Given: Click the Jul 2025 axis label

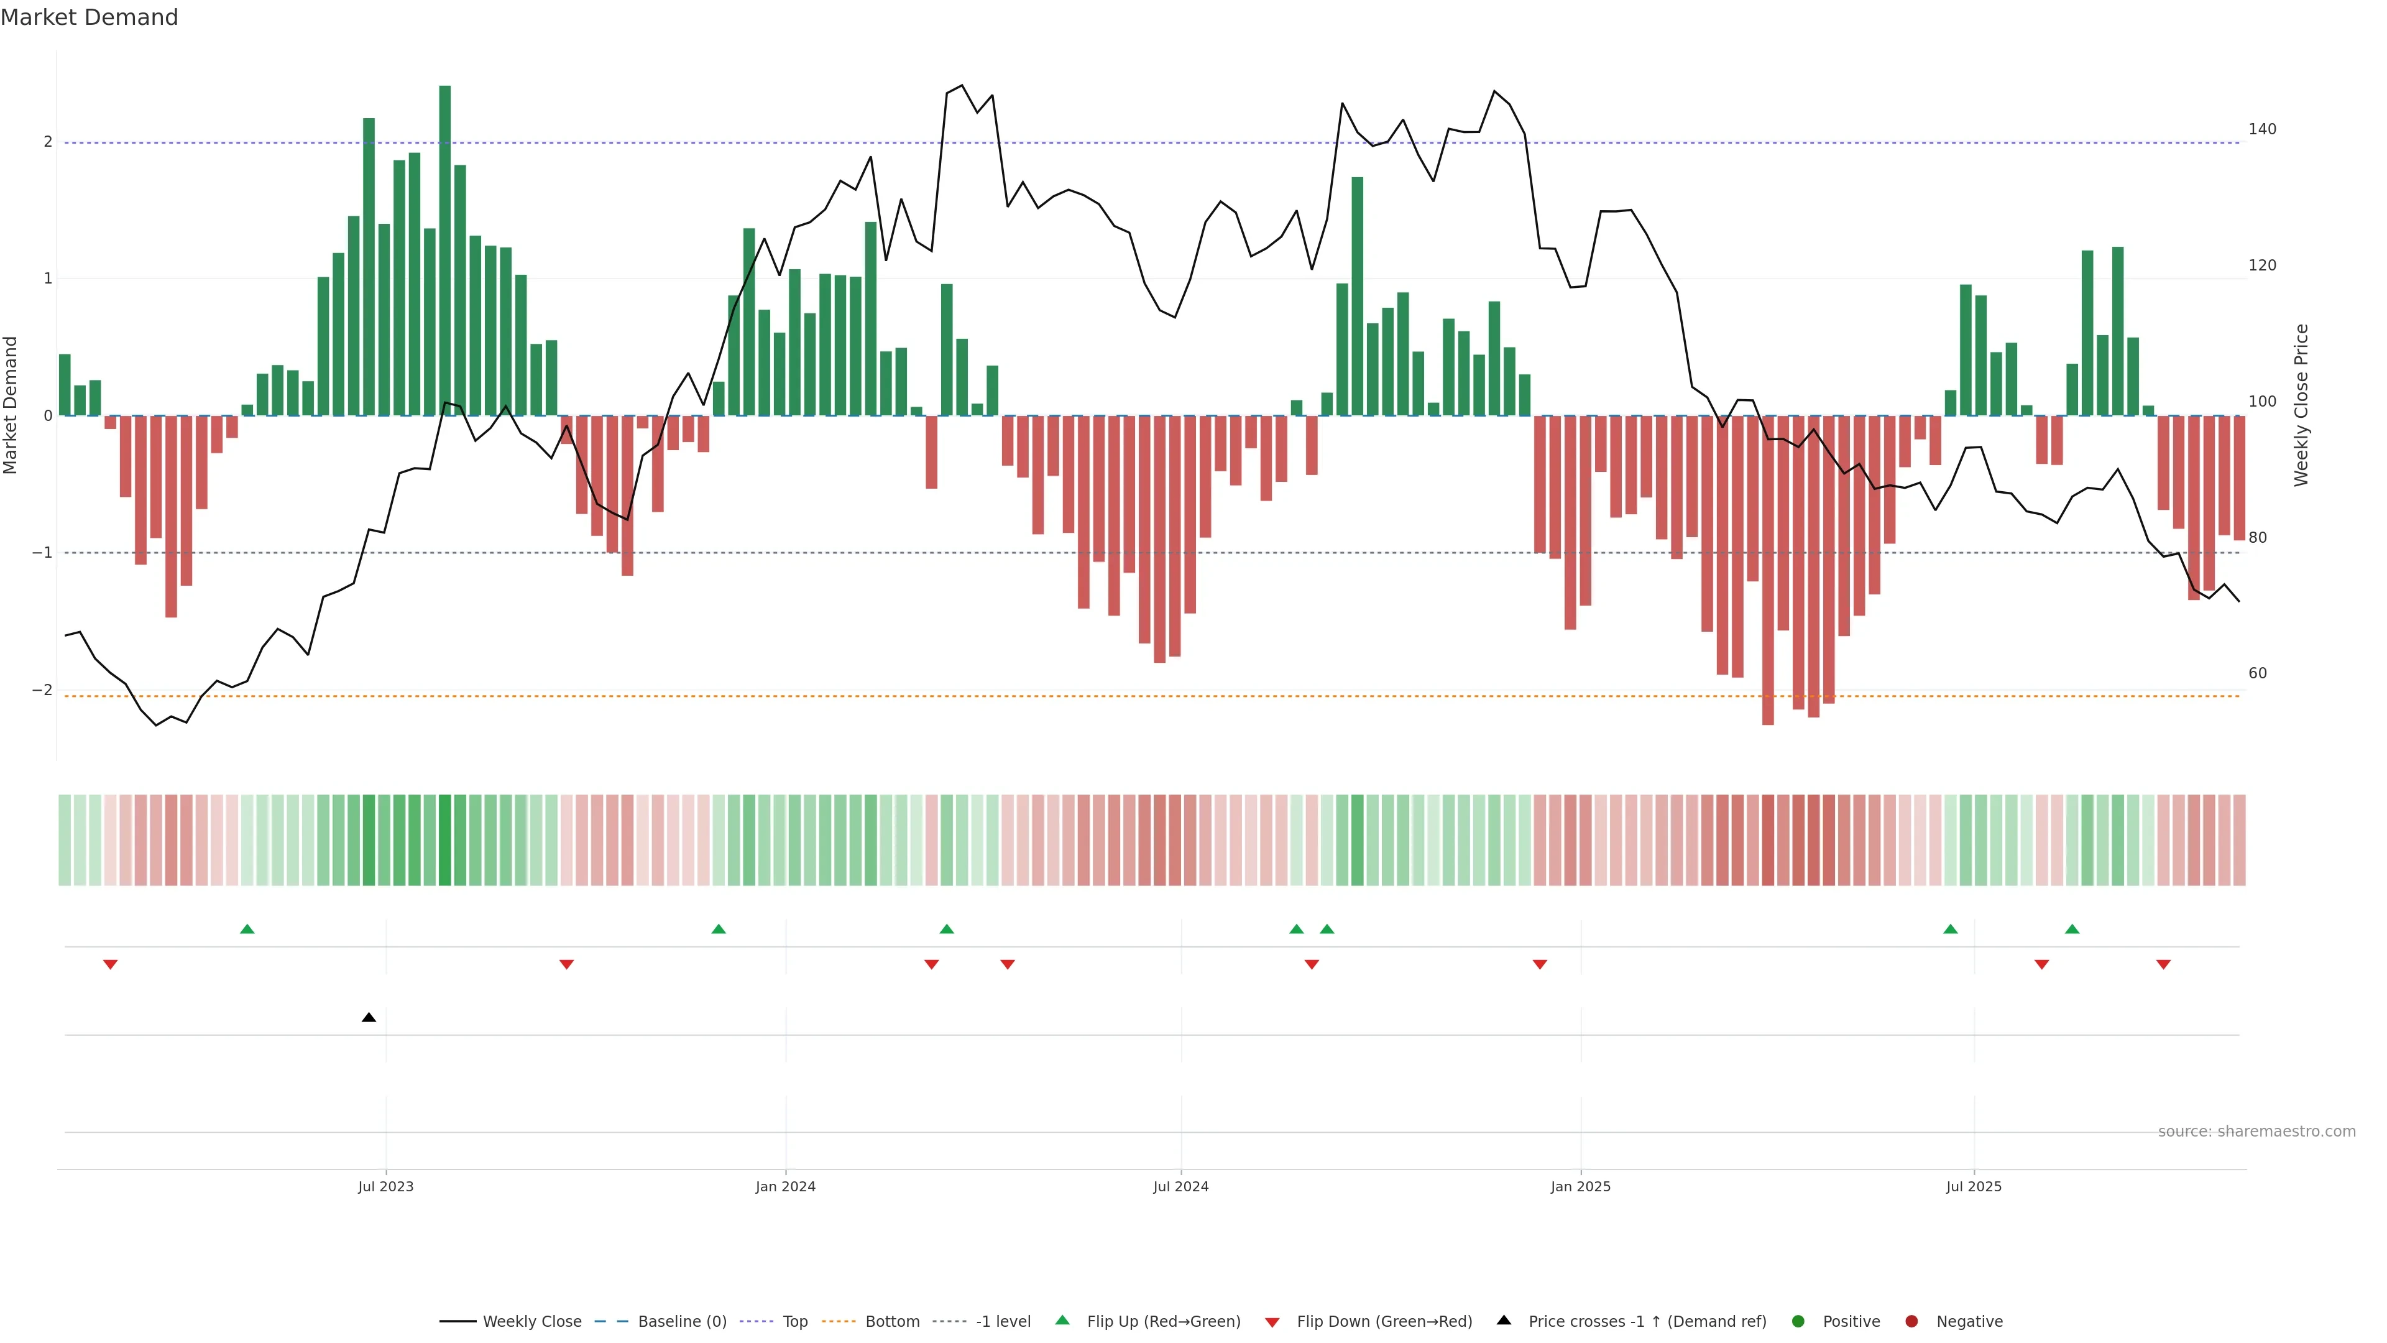Looking at the screenshot, I should point(1973,1186).
